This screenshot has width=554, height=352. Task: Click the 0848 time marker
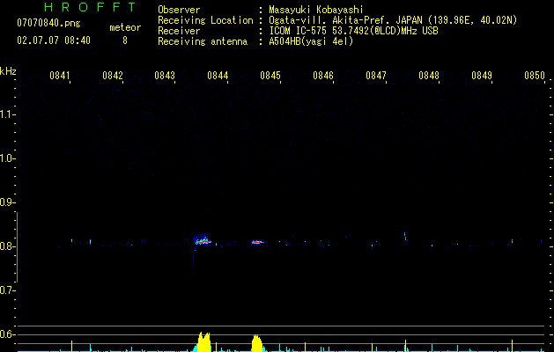point(429,76)
